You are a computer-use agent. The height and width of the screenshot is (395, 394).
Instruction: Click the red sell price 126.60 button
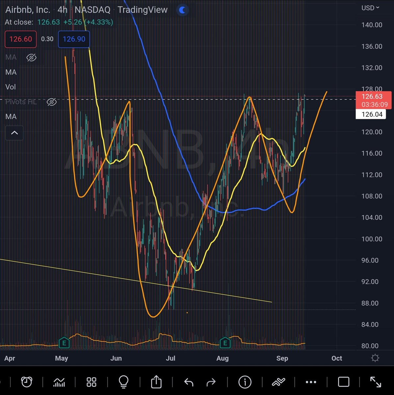21,39
